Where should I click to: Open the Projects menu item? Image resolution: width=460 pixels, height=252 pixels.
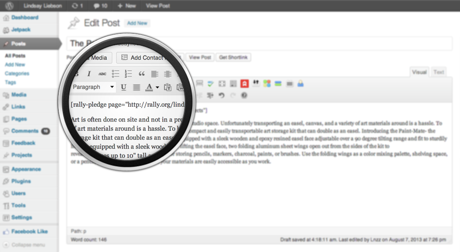pyautogui.click(x=22, y=155)
